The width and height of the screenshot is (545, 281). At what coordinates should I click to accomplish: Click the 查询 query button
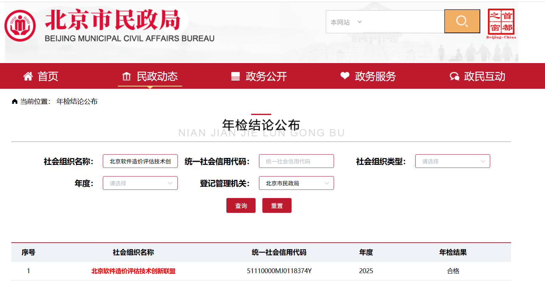241,206
